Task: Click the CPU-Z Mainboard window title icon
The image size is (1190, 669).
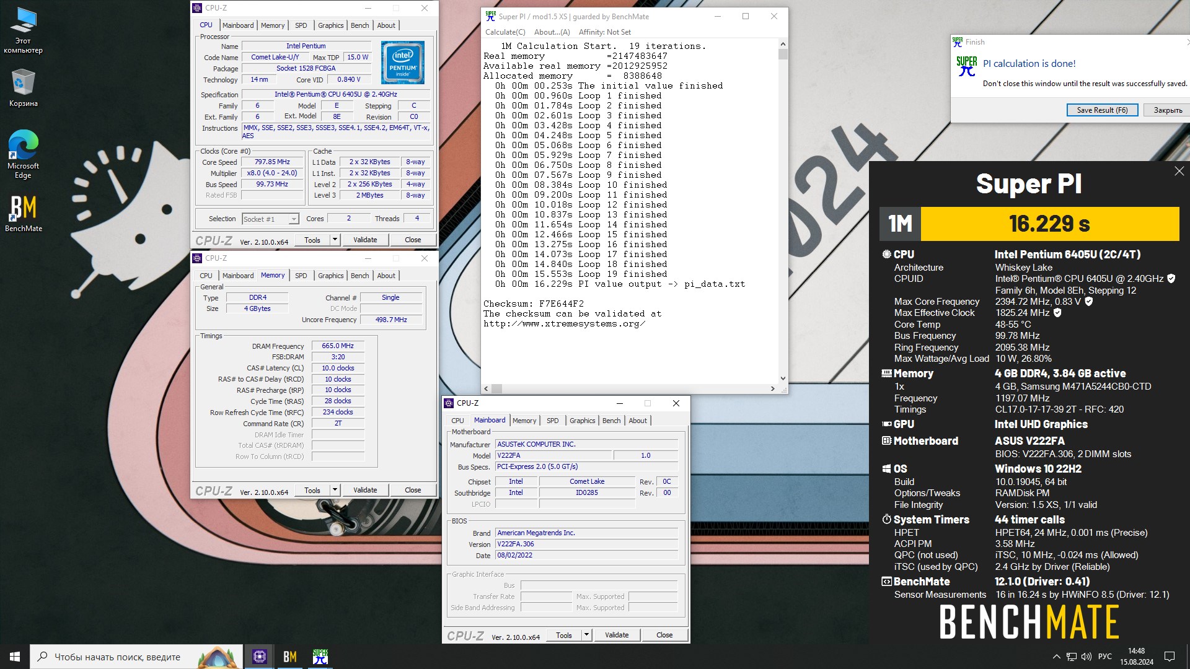Action: tap(449, 403)
